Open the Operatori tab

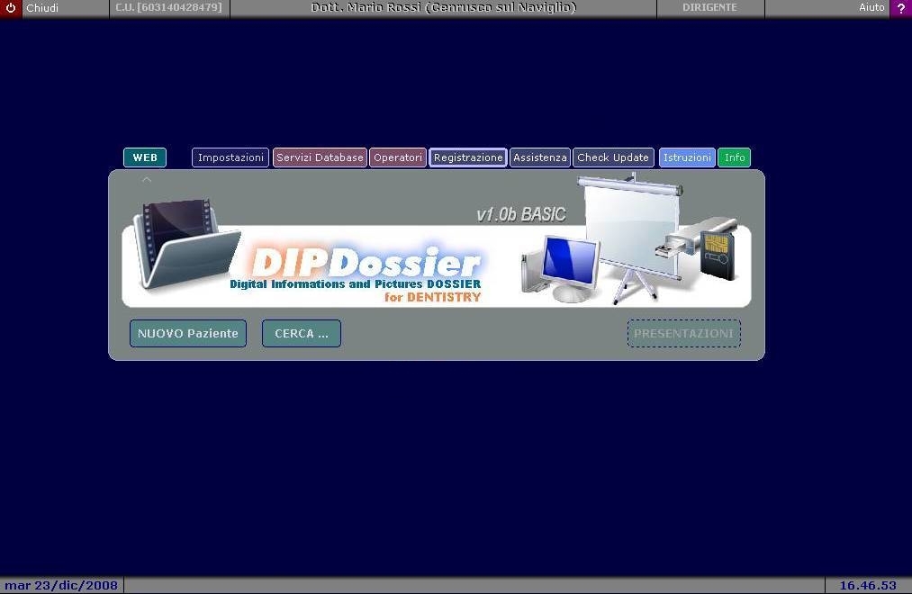[x=398, y=157]
